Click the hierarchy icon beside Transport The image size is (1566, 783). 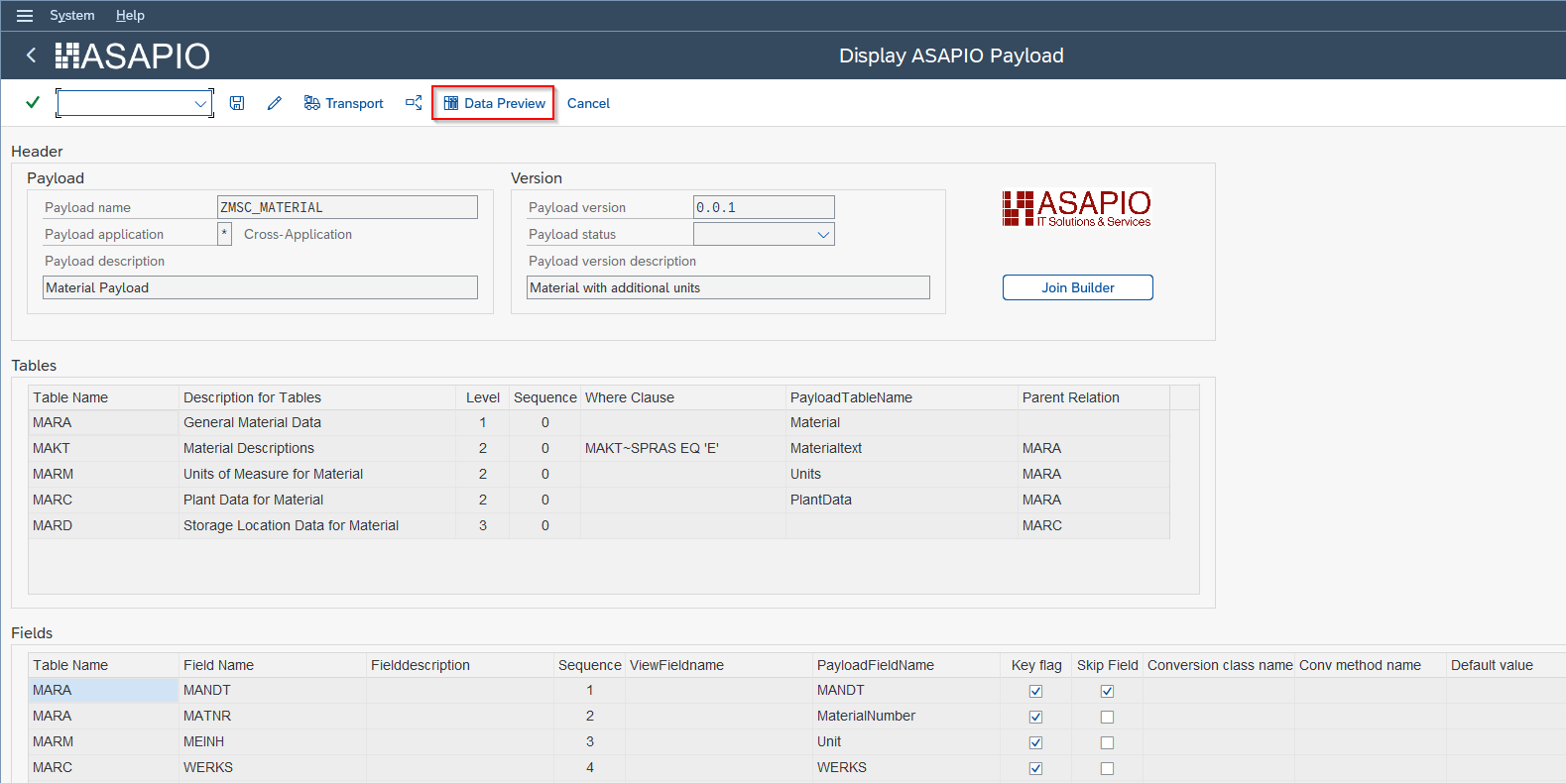[414, 102]
